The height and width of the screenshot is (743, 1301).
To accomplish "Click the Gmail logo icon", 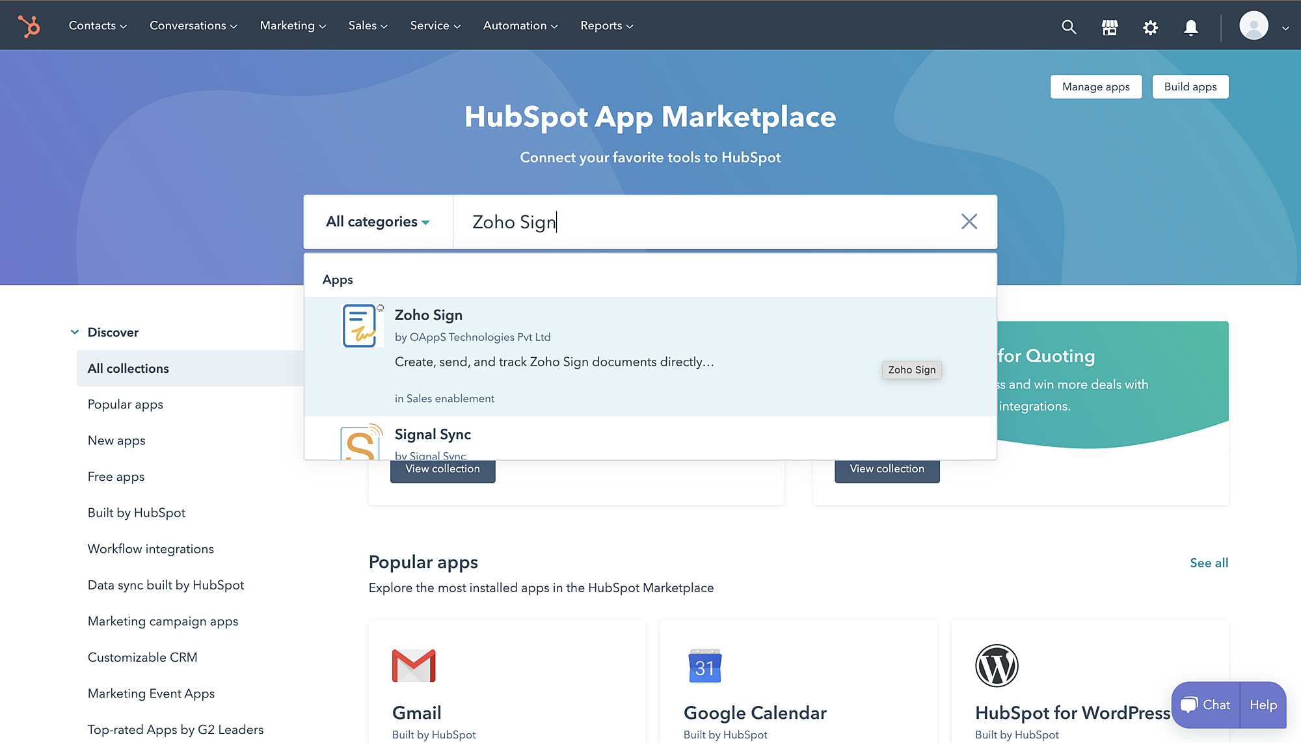I will (414, 666).
